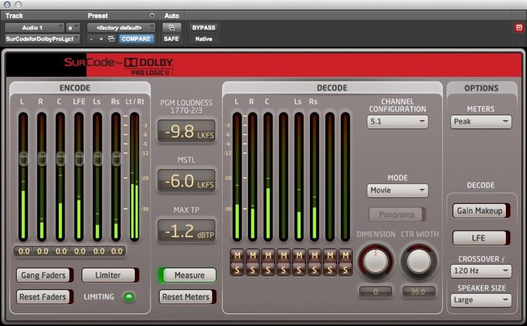527x326 pixels.
Task: Open the preset menu circle icon
Action: (152, 15)
